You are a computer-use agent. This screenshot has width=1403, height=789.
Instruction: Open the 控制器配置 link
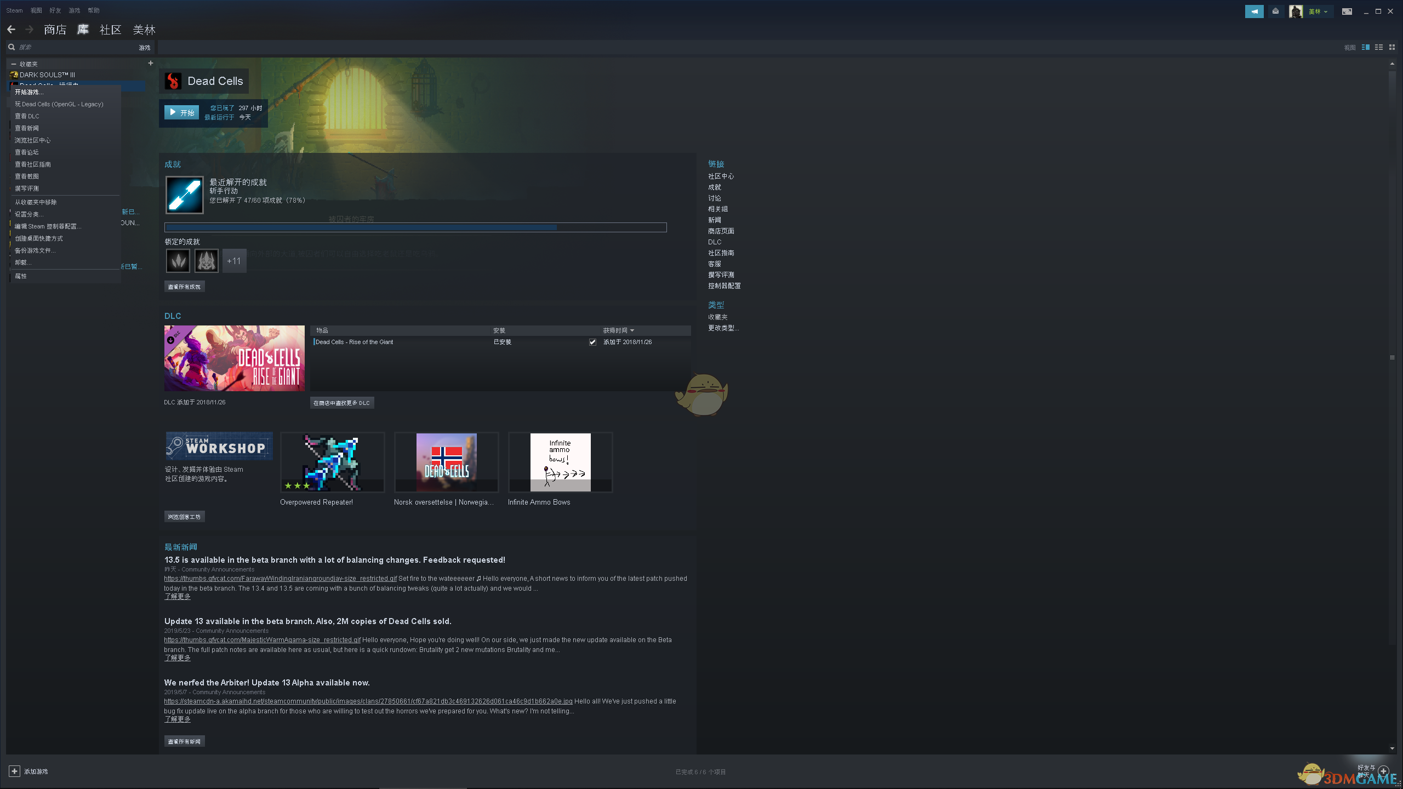tap(724, 286)
